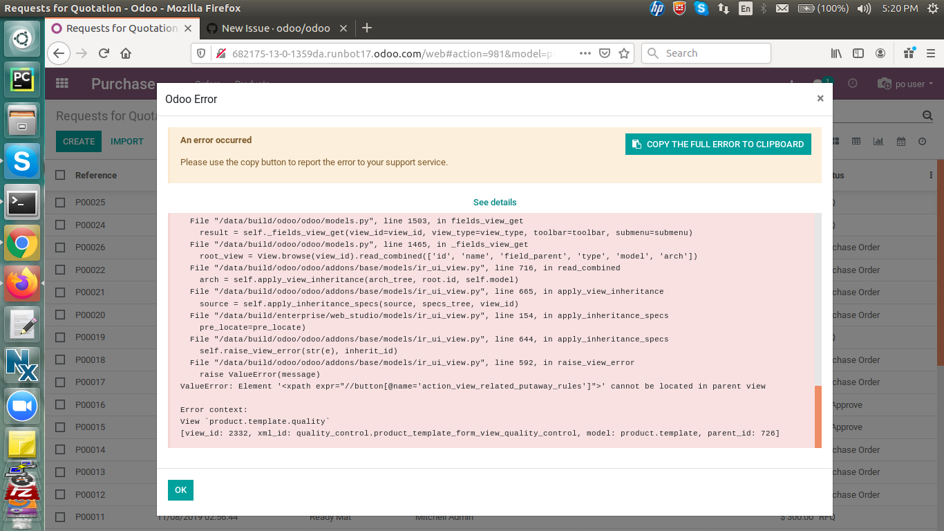The height and width of the screenshot is (531, 944).
Task: Switch to the New Issue odoo/odoo tab
Action: (x=276, y=28)
